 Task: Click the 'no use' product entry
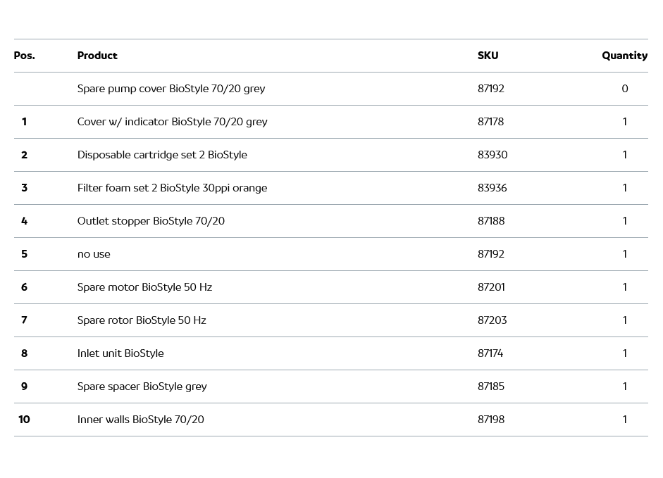click(x=94, y=254)
